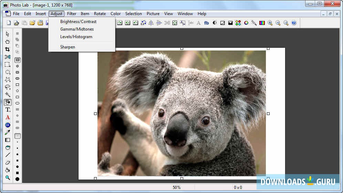Click the rainbow color spectrum icon
Viewport: 343px width, 193px height.
(262, 23)
